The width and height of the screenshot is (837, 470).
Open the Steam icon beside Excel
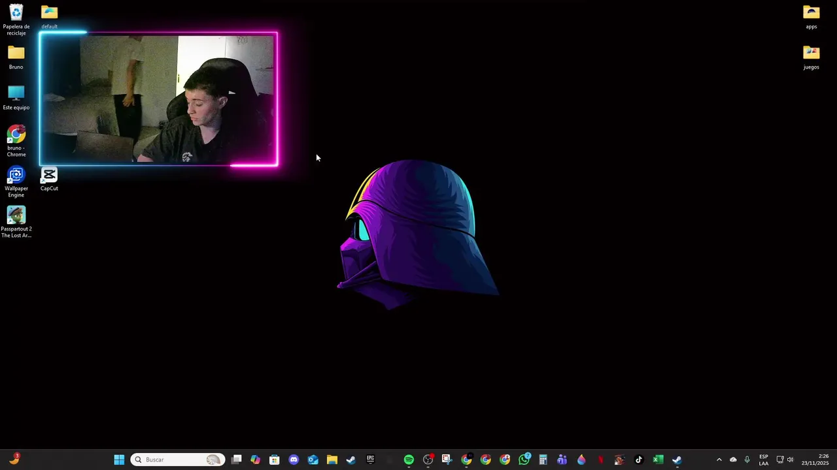(677, 460)
